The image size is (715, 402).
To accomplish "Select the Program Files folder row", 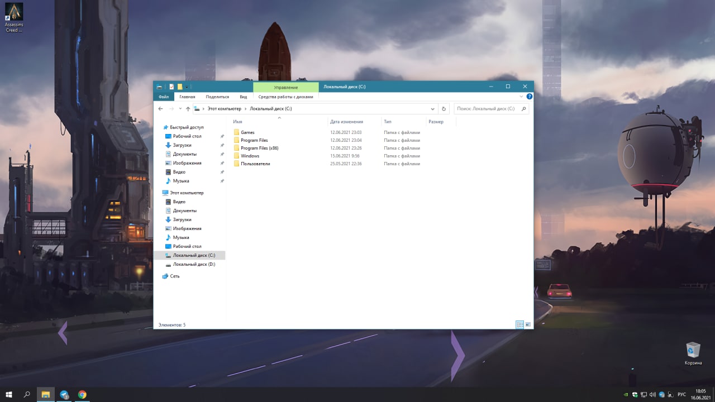I will (327, 140).
